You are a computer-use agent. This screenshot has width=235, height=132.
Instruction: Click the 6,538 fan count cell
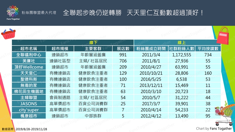point(182,79)
